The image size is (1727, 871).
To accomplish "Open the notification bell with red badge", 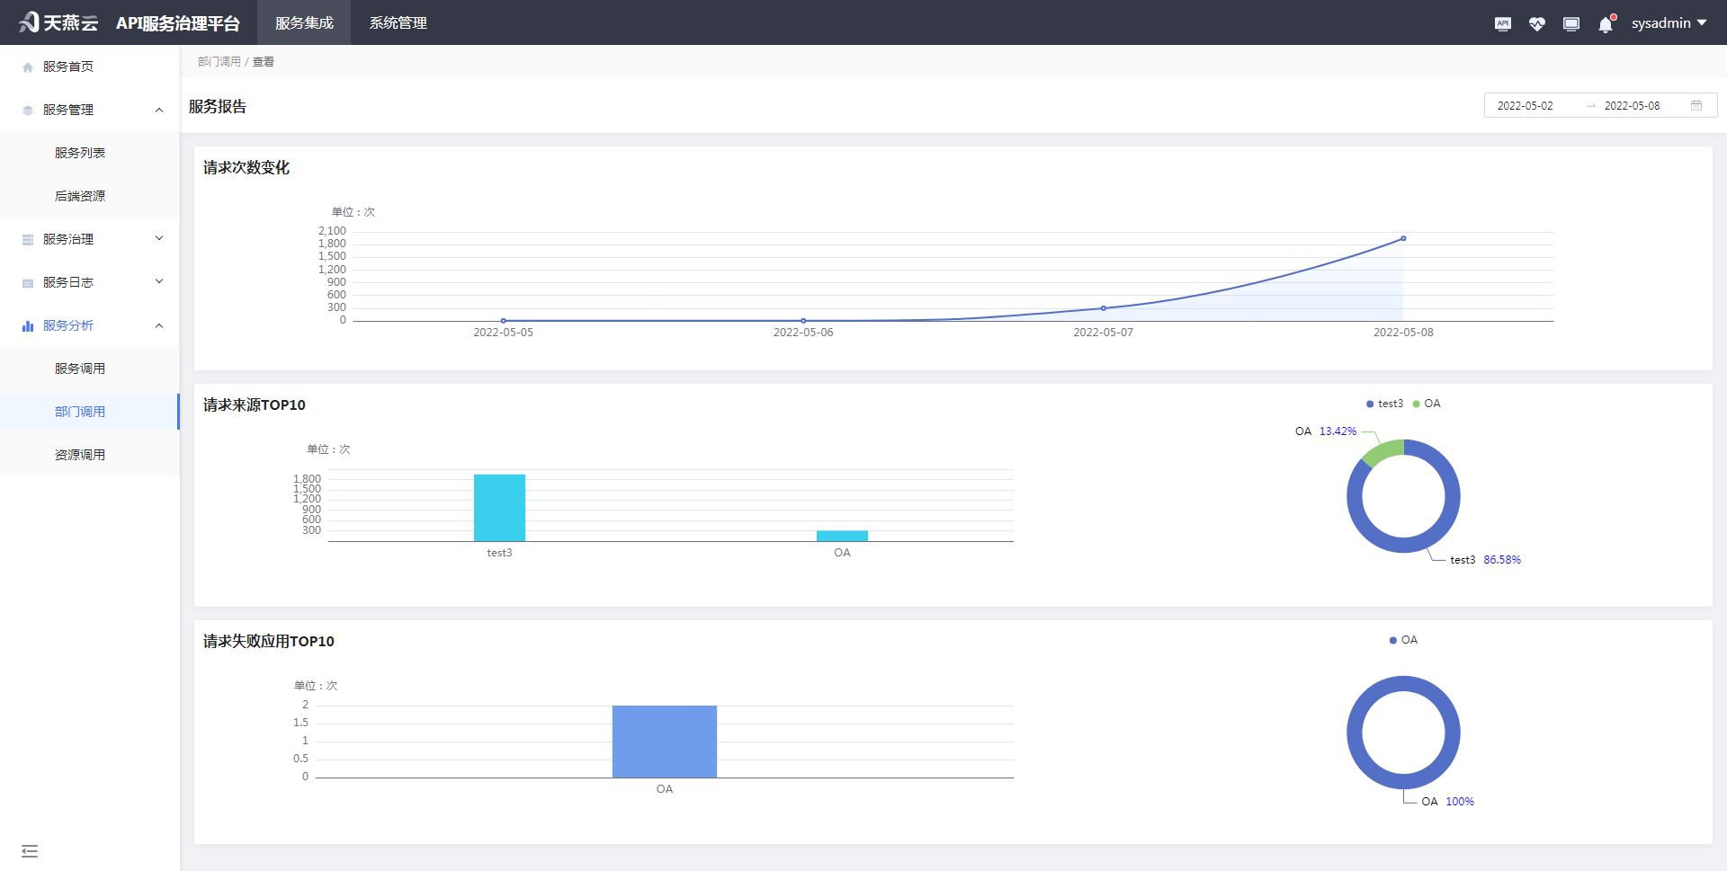I will [1605, 22].
